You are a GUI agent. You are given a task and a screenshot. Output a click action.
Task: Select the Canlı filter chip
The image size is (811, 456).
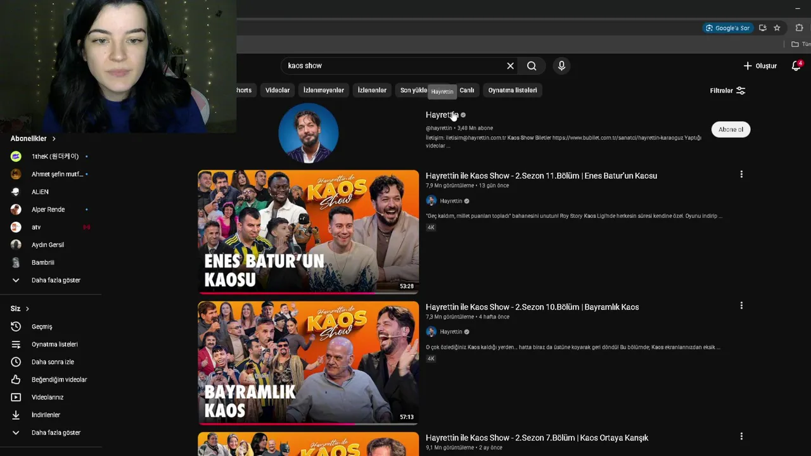(x=467, y=91)
